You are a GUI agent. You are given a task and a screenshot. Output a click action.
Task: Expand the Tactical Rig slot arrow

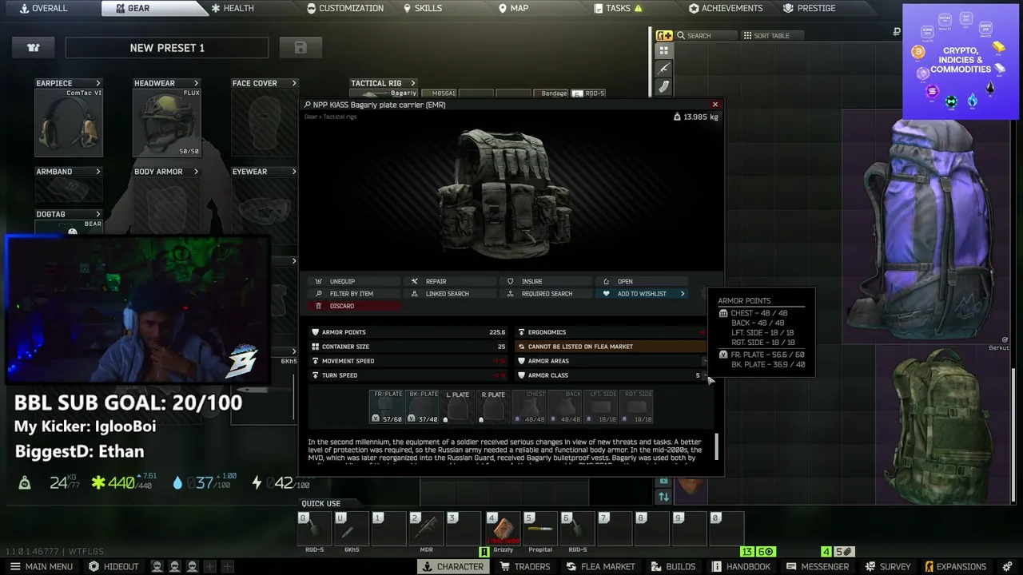pyautogui.click(x=413, y=83)
